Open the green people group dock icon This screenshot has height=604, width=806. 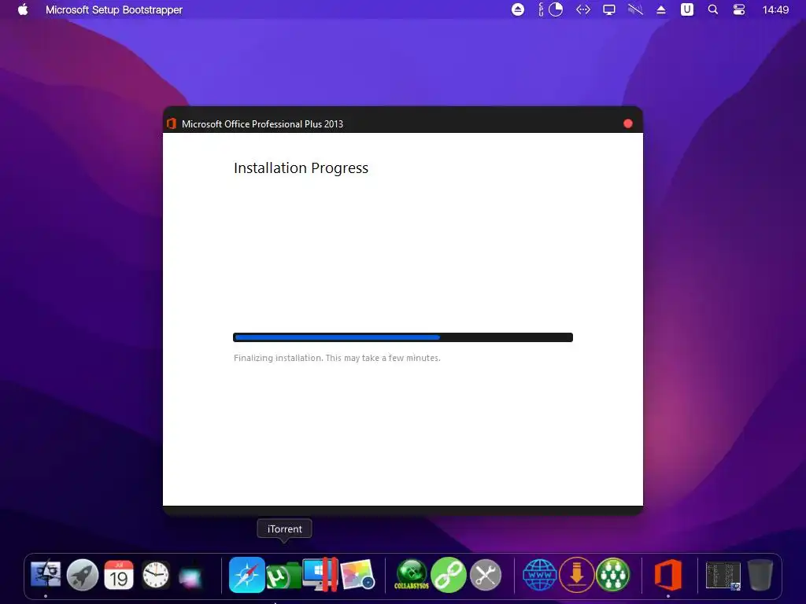[612, 574]
